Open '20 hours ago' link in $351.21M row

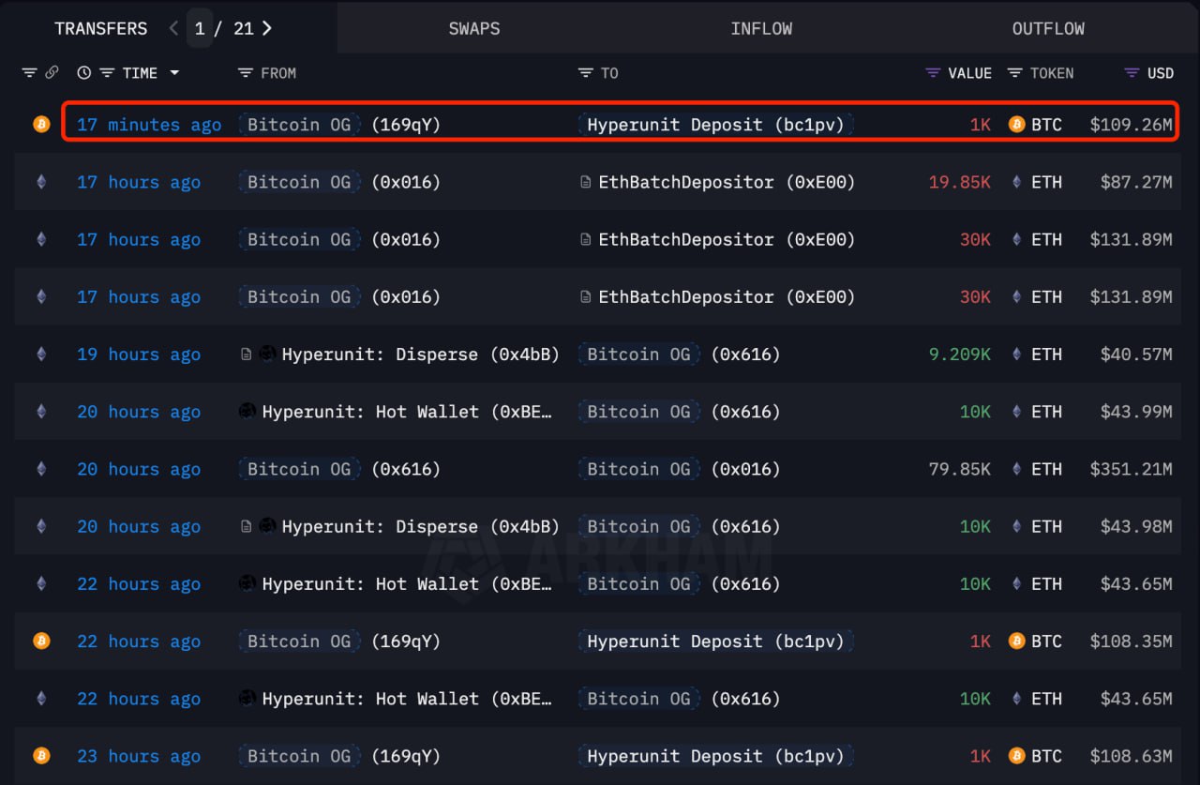tap(139, 469)
